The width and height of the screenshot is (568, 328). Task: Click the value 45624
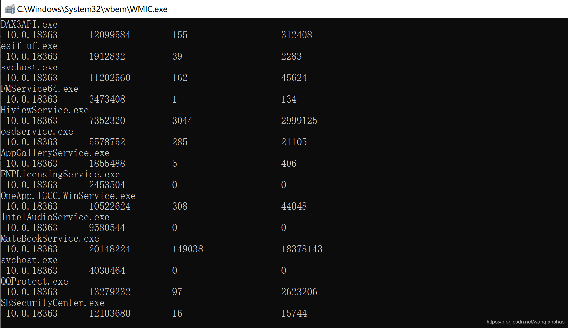coord(294,78)
